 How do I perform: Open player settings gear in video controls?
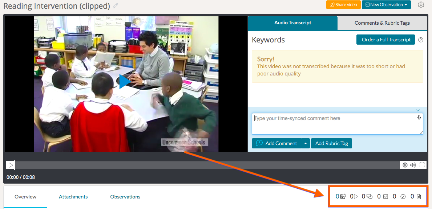(405, 165)
